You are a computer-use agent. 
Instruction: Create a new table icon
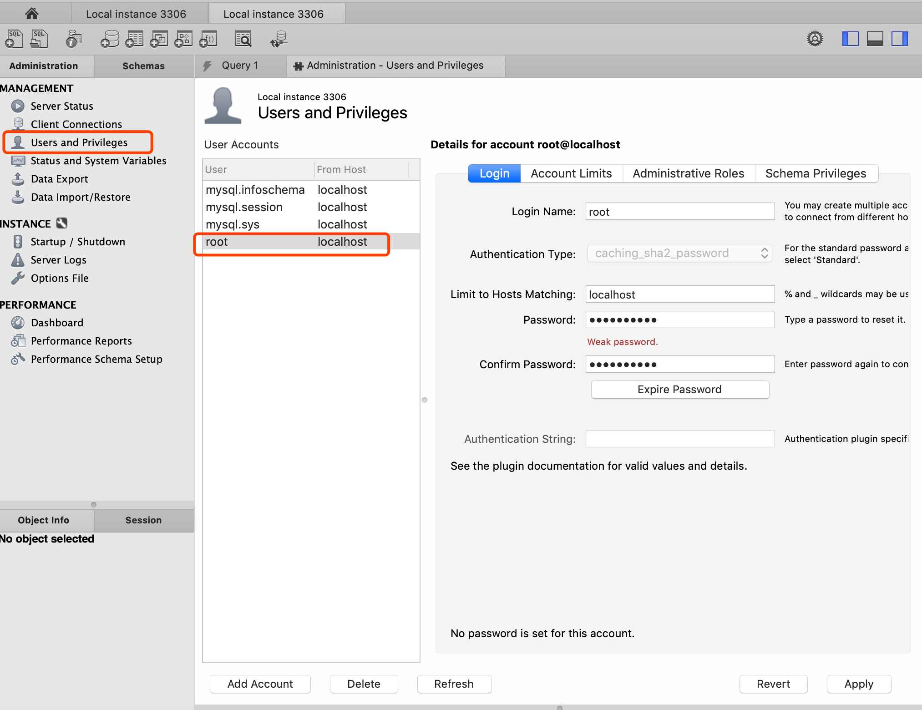[x=134, y=39]
